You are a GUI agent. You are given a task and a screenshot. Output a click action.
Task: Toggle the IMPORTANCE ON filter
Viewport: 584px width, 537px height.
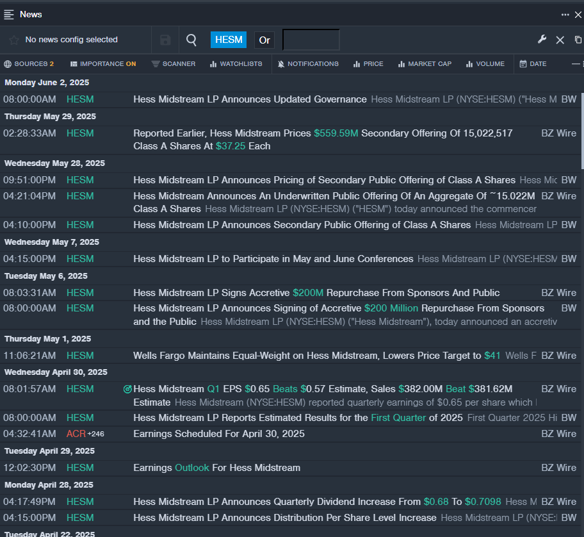[103, 63]
